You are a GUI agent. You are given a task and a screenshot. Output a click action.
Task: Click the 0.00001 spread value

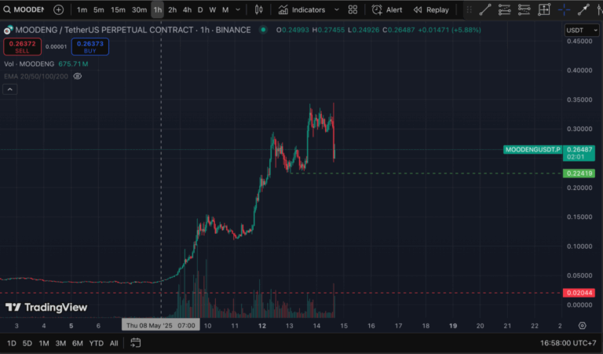[x=57, y=47]
